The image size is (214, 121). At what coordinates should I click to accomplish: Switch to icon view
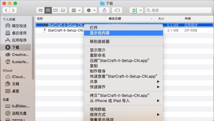pyautogui.click(x=40, y=10)
